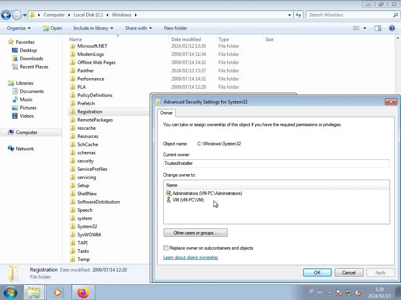401x300 pixels.
Task: Open Windows Explorer from taskbar
Action: pyautogui.click(x=34, y=292)
